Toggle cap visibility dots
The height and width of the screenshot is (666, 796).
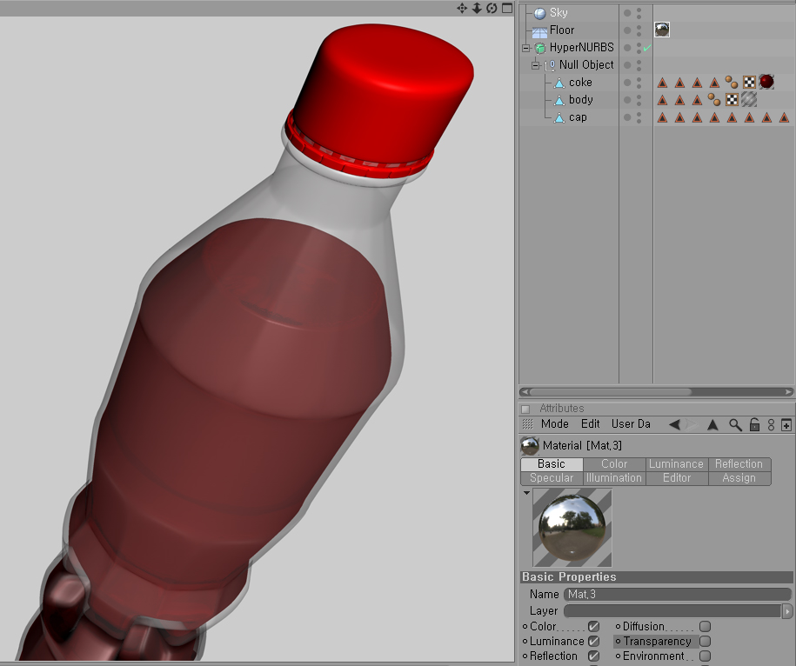click(639, 117)
